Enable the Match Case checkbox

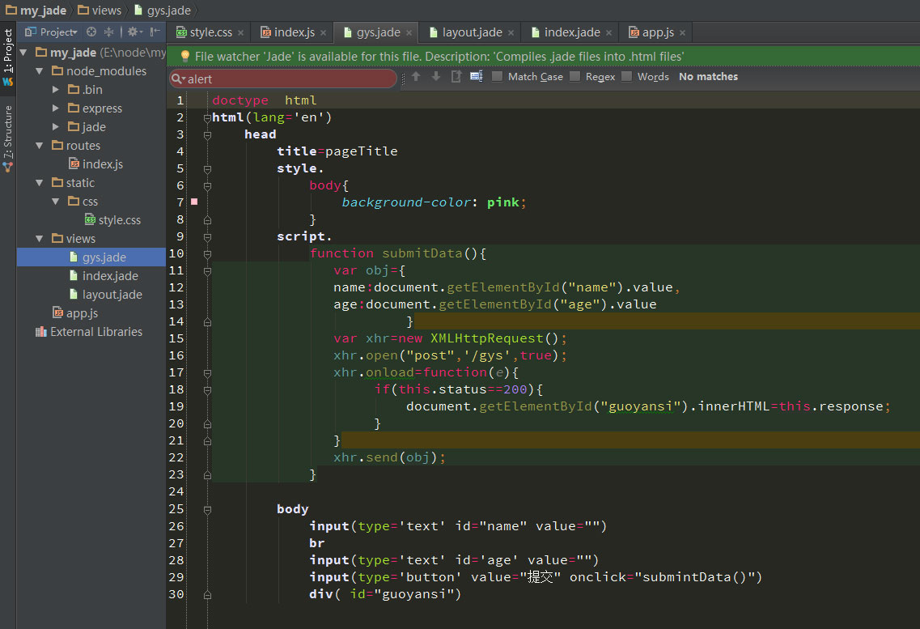click(x=498, y=76)
